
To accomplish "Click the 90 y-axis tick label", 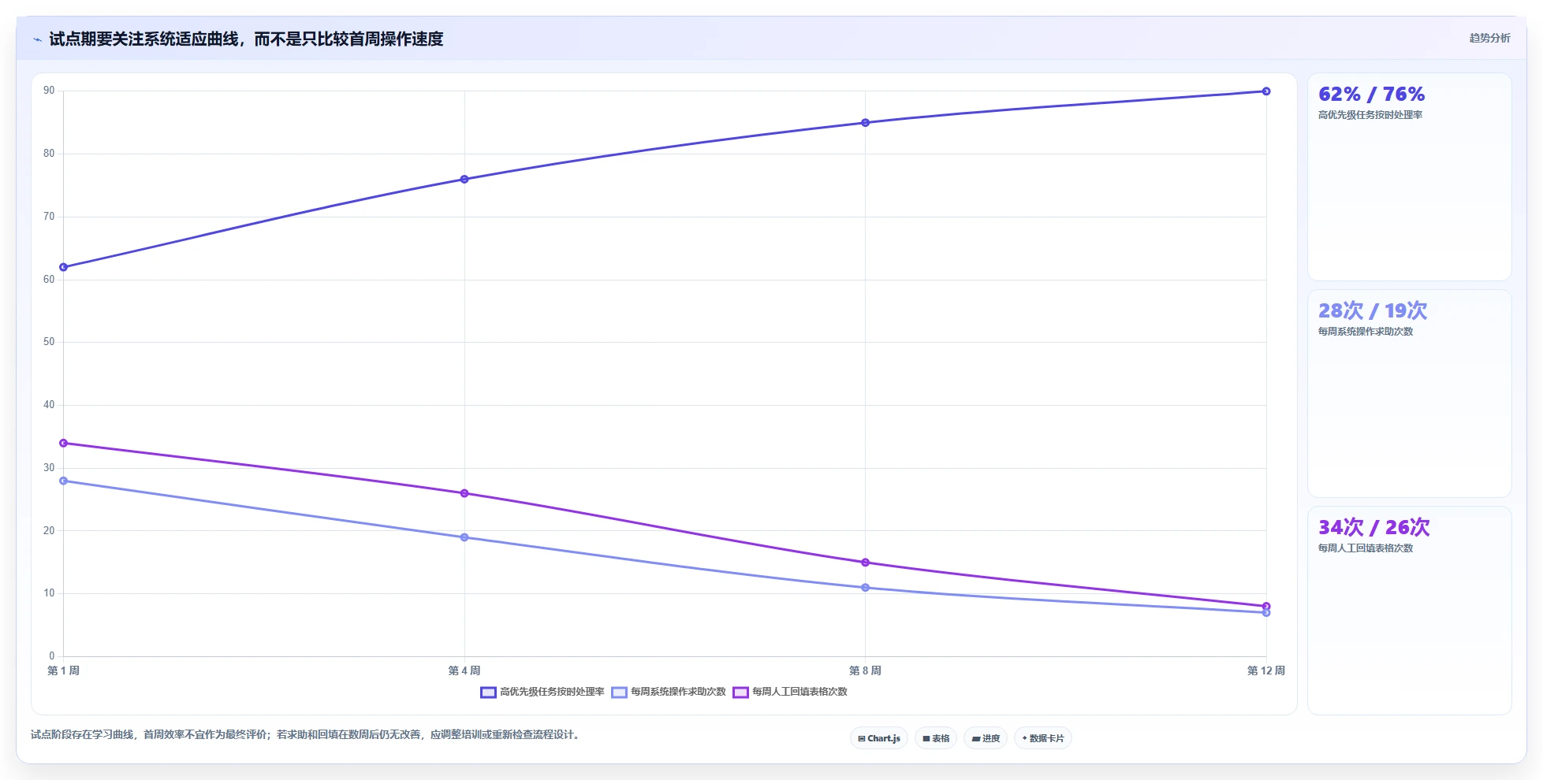I will (x=49, y=91).
